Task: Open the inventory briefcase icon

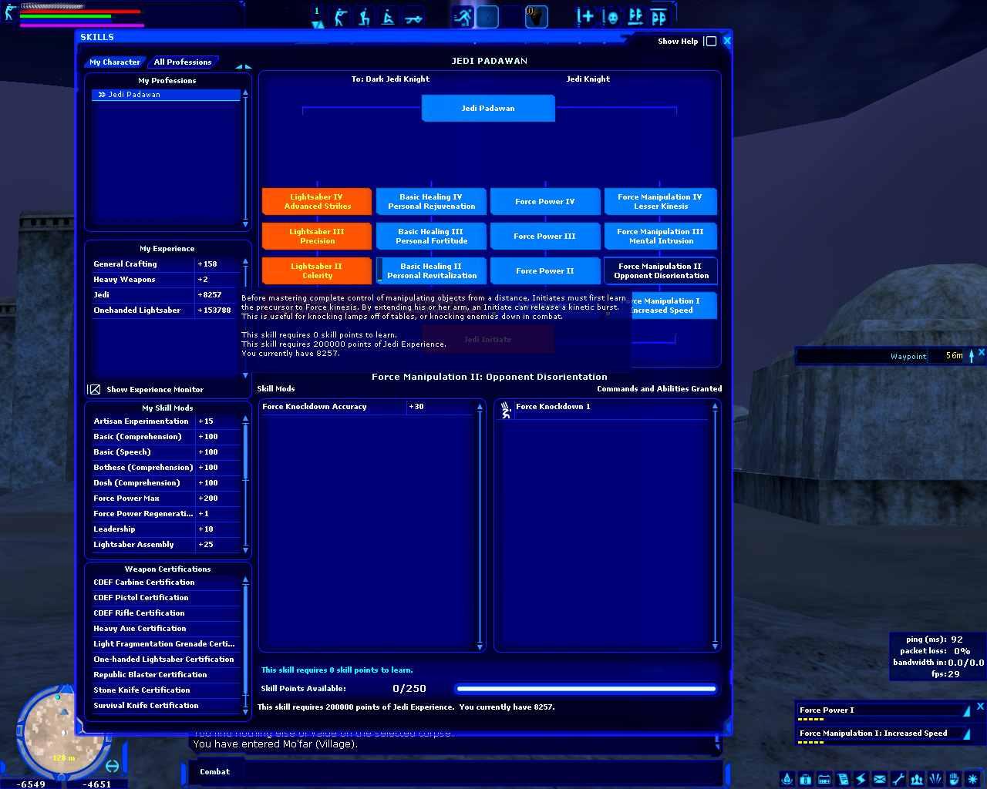Action: click(805, 779)
